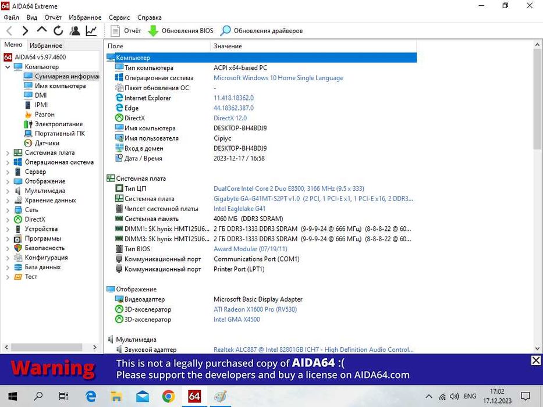Open taskbar notification center icon
This screenshot has width=543, height=407.
526,396
